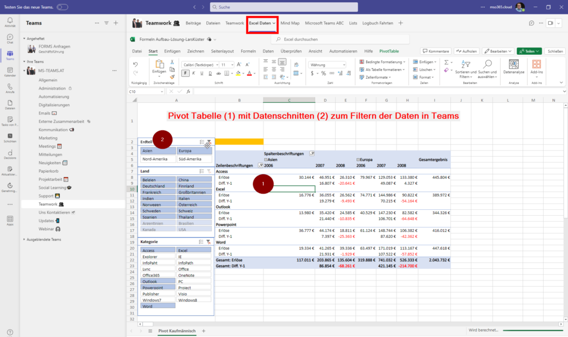568x337 pixels.
Task: Open Apps in the Teams sidebar
Action: pyautogui.click(x=10, y=221)
